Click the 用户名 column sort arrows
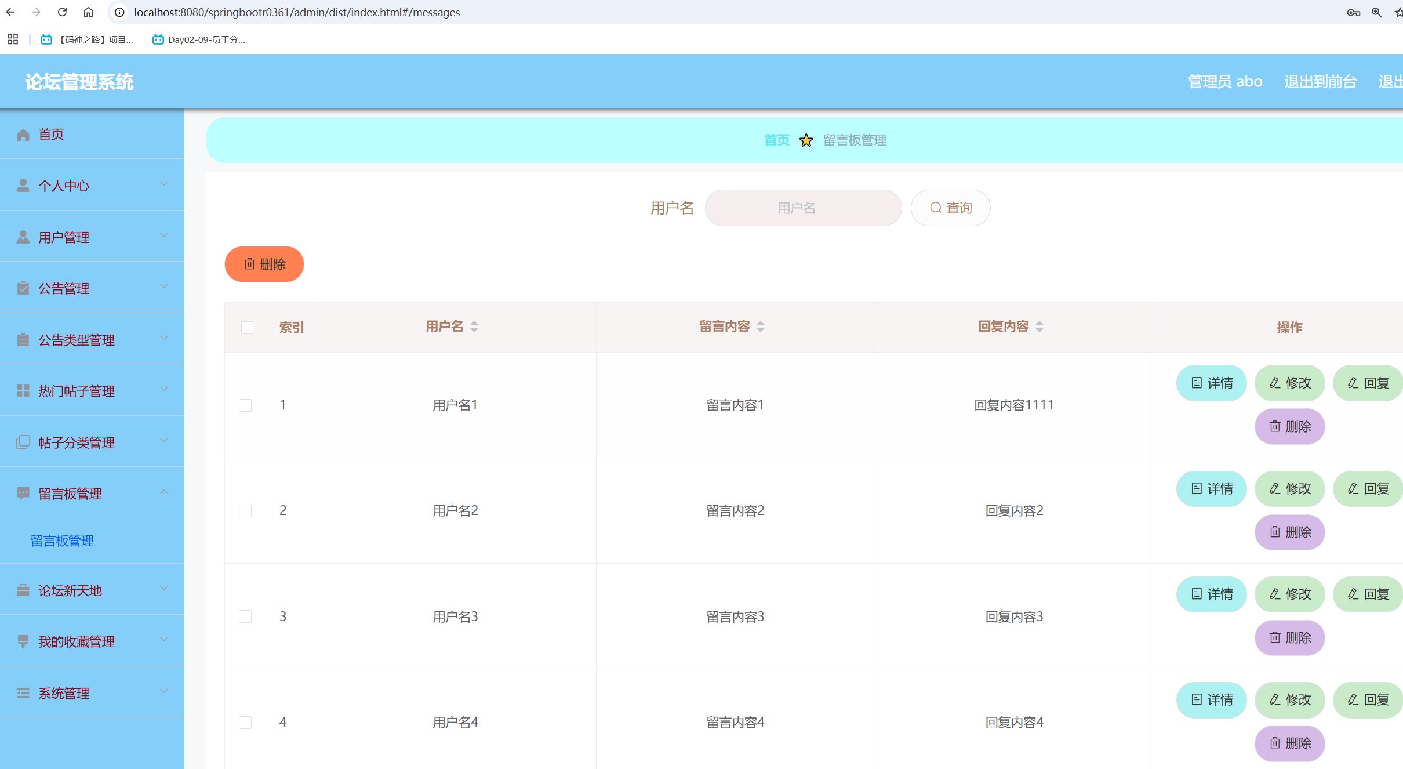 click(474, 327)
